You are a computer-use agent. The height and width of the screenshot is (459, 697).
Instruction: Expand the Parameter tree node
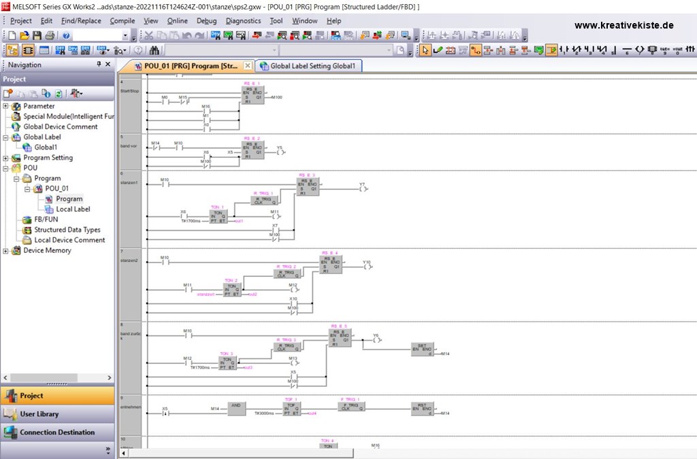pos(5,106)
